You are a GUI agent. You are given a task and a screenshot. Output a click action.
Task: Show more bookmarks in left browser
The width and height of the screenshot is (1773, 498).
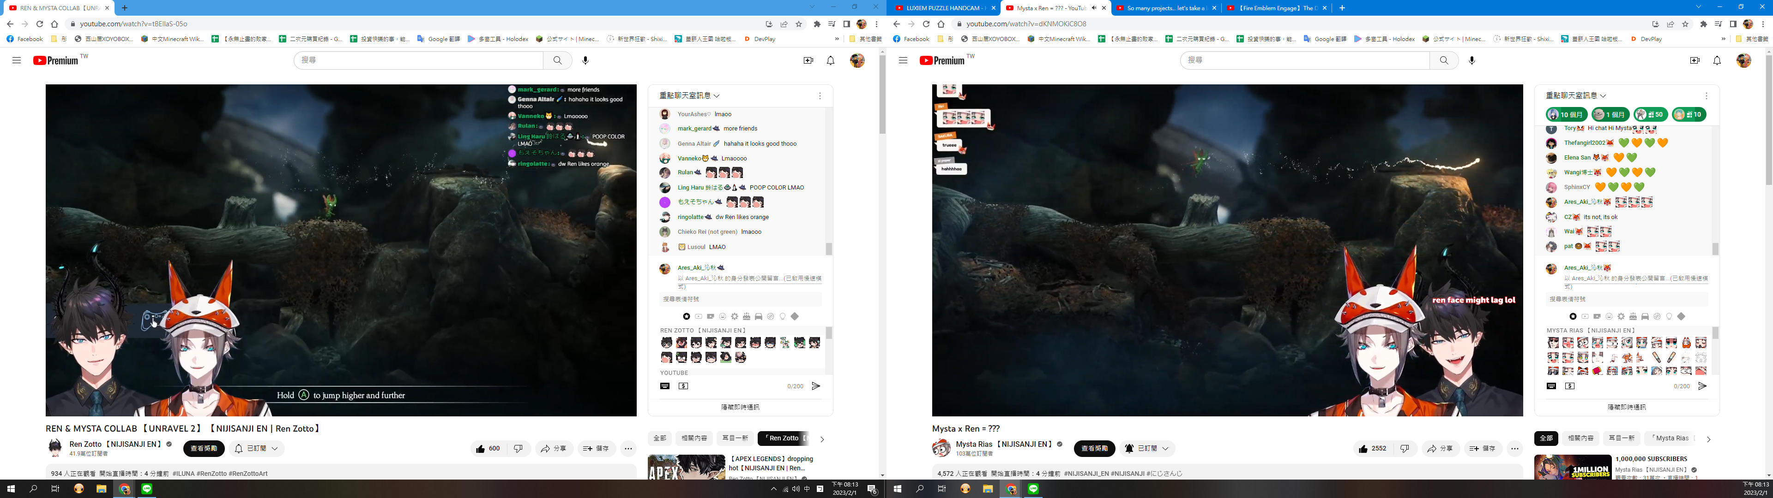[837, 39]
